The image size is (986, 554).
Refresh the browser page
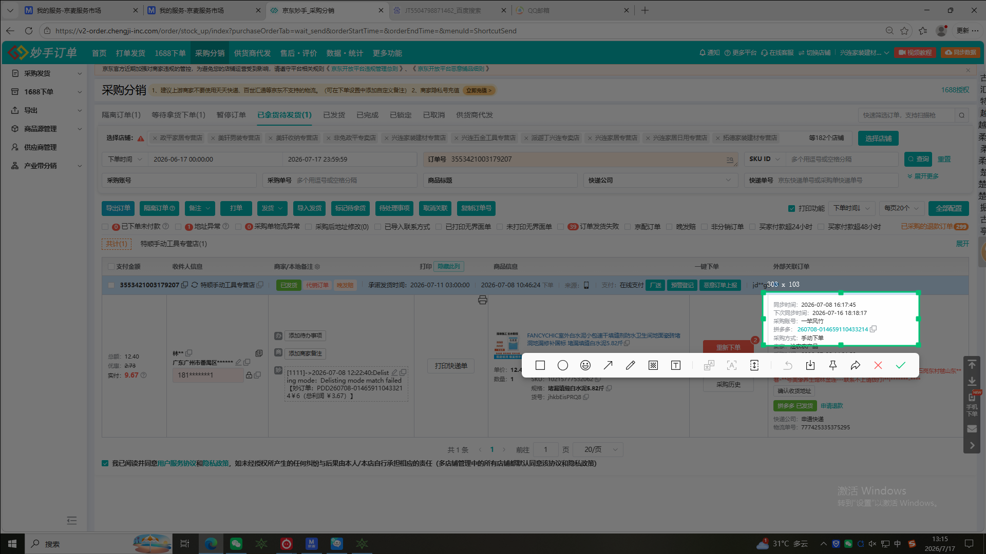click(x=29, y=31)
